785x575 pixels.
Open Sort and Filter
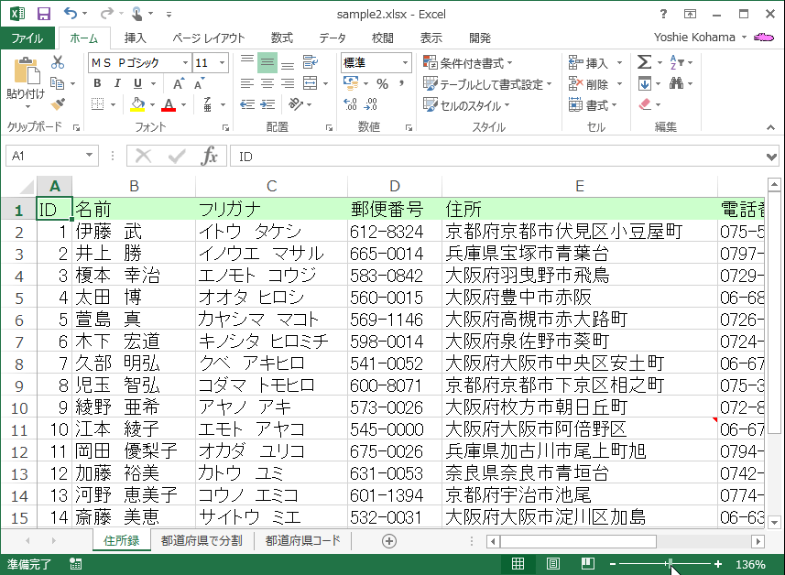(x=676, y=62)
